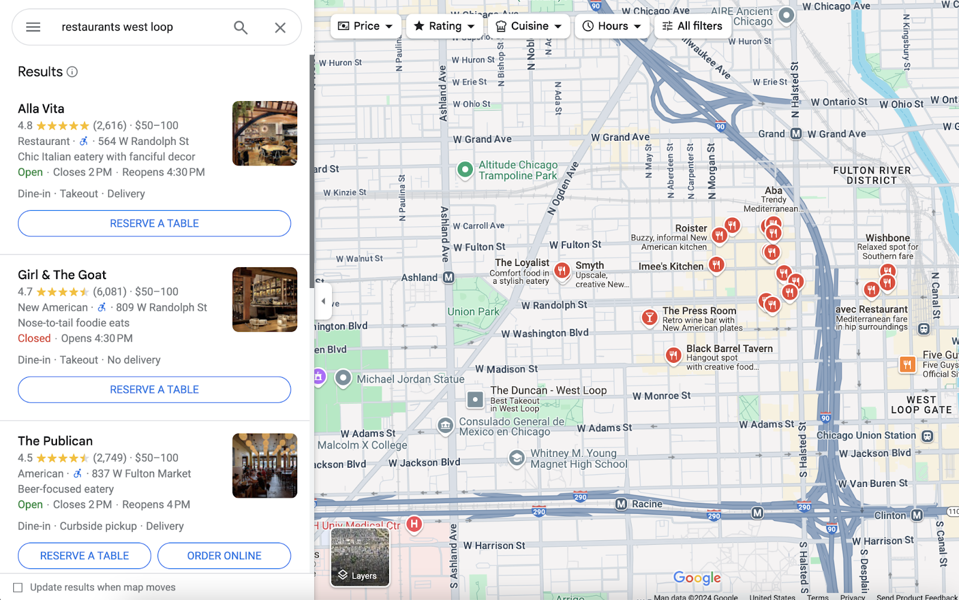This screenshot has width=959, height=600.
Task: Open the Hours filter dropdown
Action: (612, 26)
